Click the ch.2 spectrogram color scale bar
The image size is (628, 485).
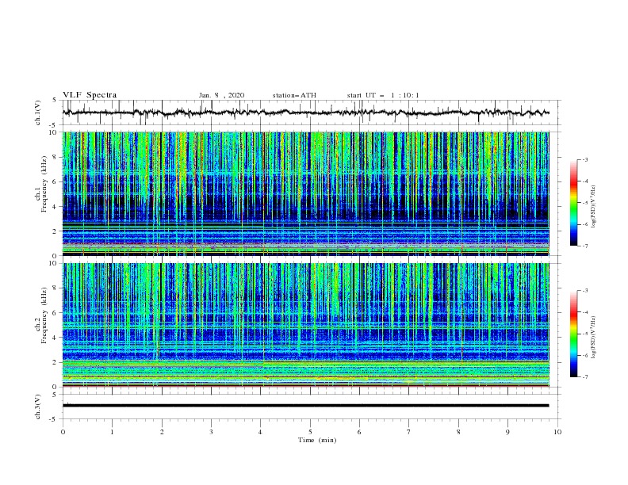573,334
